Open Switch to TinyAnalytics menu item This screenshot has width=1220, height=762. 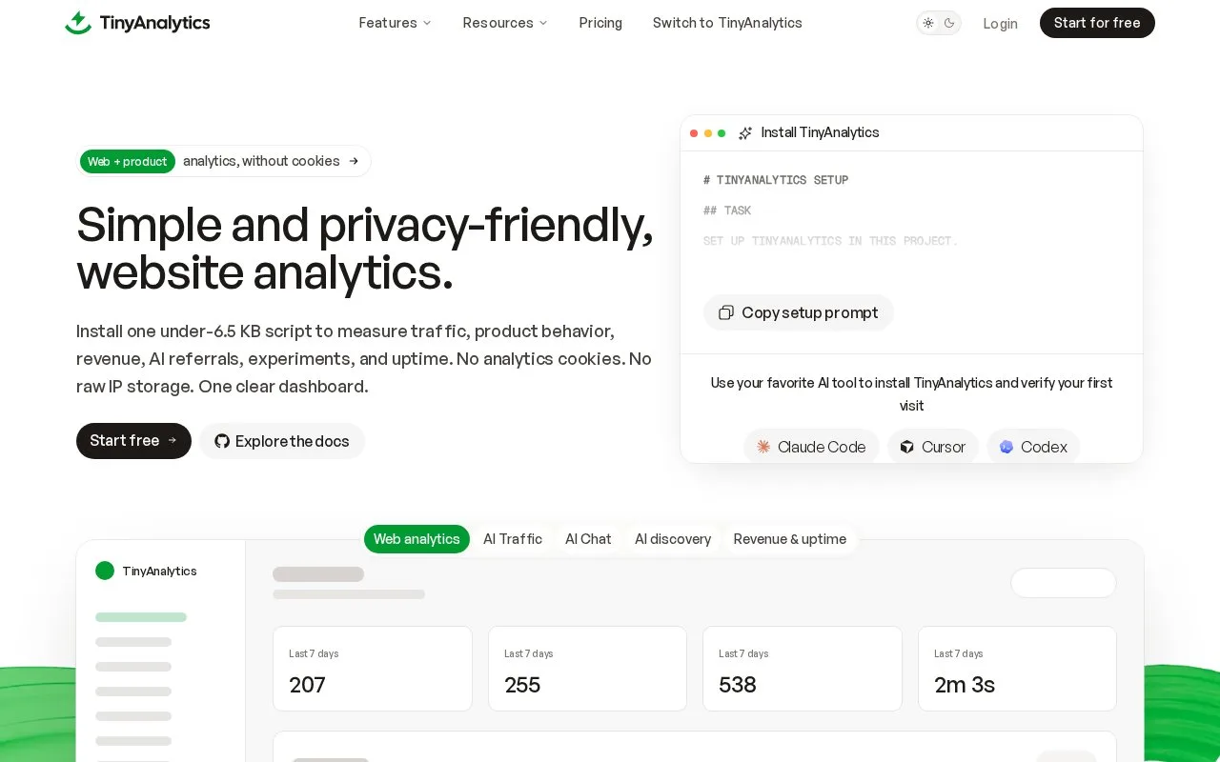point(727,23)
